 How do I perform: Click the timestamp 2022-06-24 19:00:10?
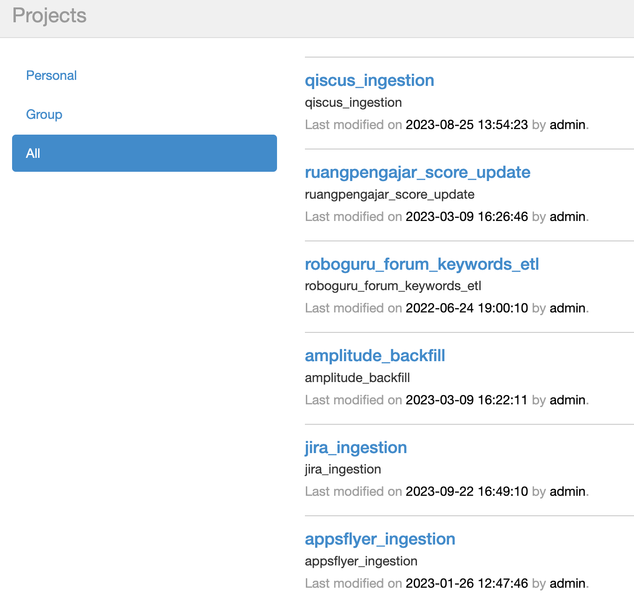(x=467, y=308)
